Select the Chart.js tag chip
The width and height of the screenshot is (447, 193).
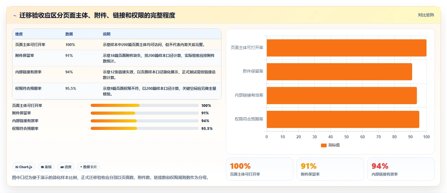(24, 167)
